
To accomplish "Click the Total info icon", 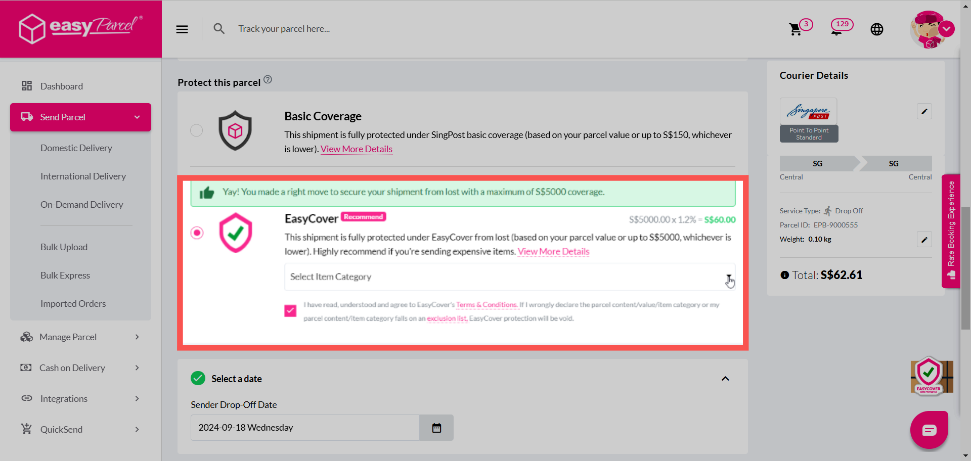I will (x=784, y=275).
